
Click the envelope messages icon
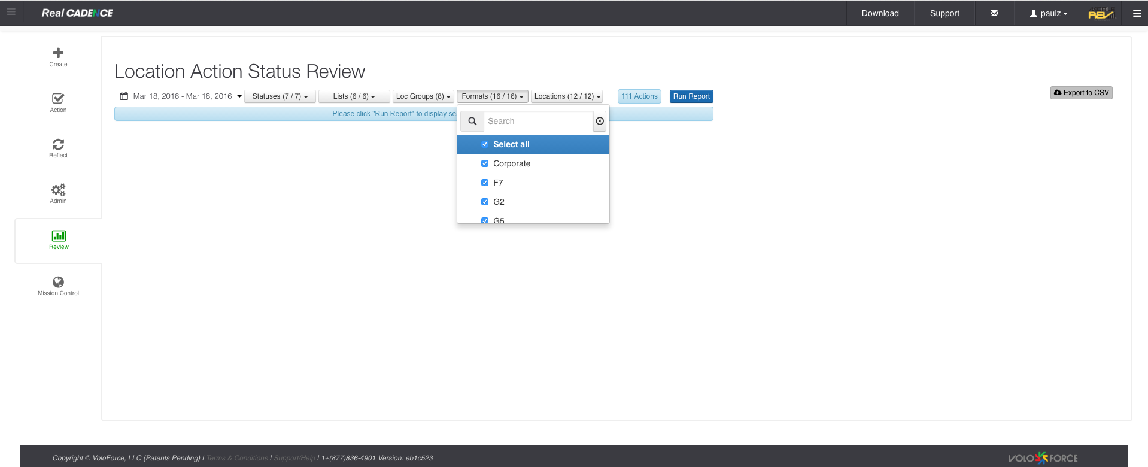point(994,13)
